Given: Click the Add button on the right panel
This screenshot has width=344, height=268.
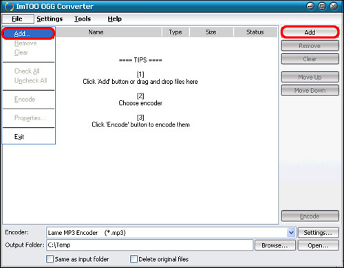Looking at the screenshot, I should [x=310, y=32].
